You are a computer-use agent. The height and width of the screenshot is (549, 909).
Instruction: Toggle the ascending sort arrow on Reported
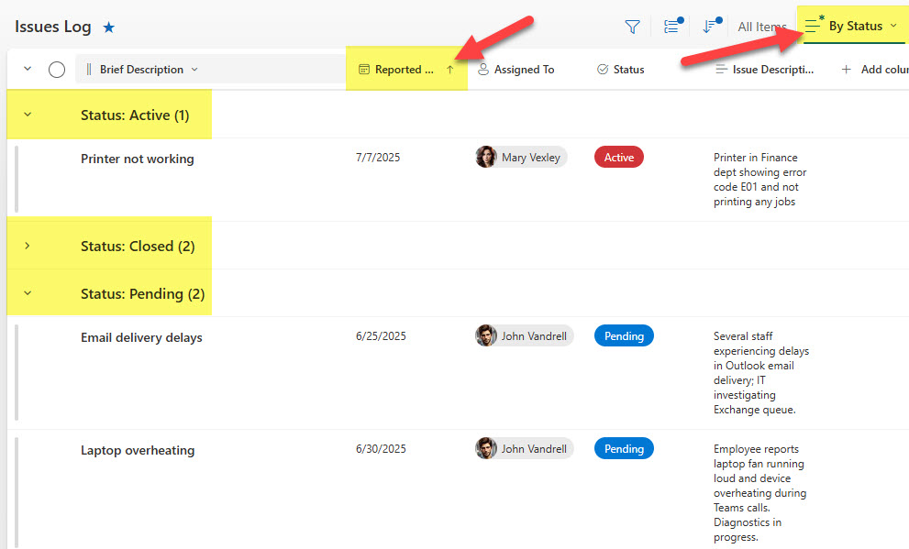[449, 69]
